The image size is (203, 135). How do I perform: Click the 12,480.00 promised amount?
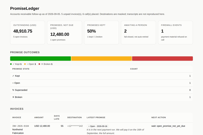pos(59,34)
